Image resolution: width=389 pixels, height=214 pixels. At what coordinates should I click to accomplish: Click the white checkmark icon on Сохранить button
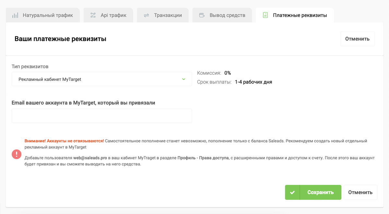[x=292, y=192]
